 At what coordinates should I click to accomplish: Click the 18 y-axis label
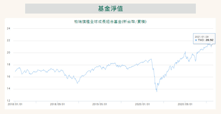[9, 65]
